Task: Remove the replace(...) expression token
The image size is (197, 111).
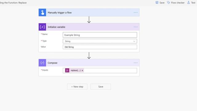Action: pos(82,71)
